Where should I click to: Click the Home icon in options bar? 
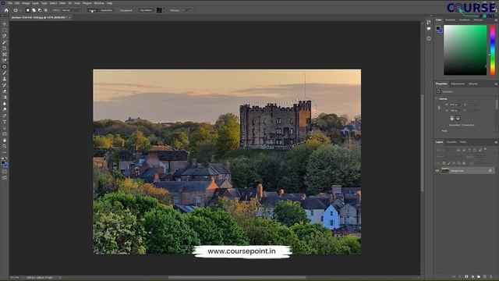click(6, 10)
